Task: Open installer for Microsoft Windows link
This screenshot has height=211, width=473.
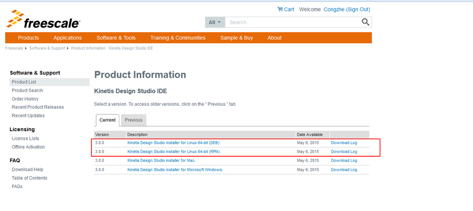Action: pyautogui.click(x=175, y=169)
